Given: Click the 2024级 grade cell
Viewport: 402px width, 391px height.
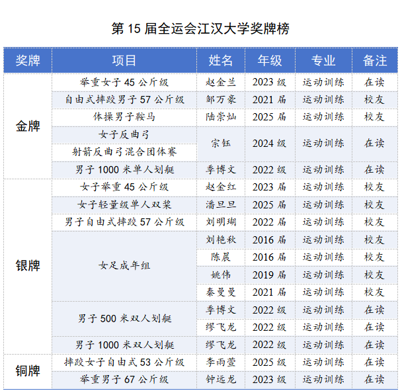Looking at the screenshot, I should pos(269,143).
